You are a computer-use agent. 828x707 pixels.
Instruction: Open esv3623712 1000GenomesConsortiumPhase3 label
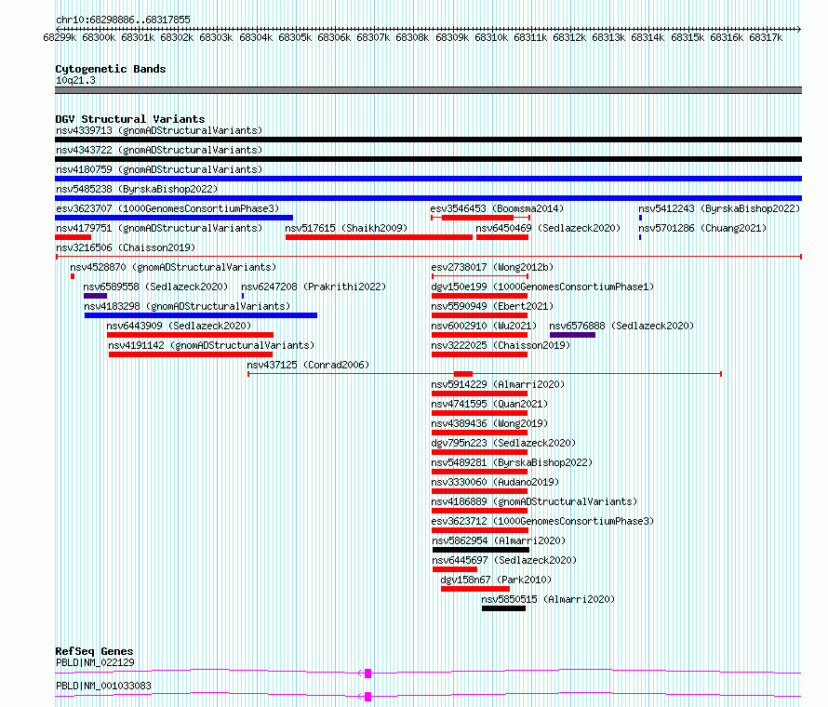pyautogui.click(x=542, y=521)
